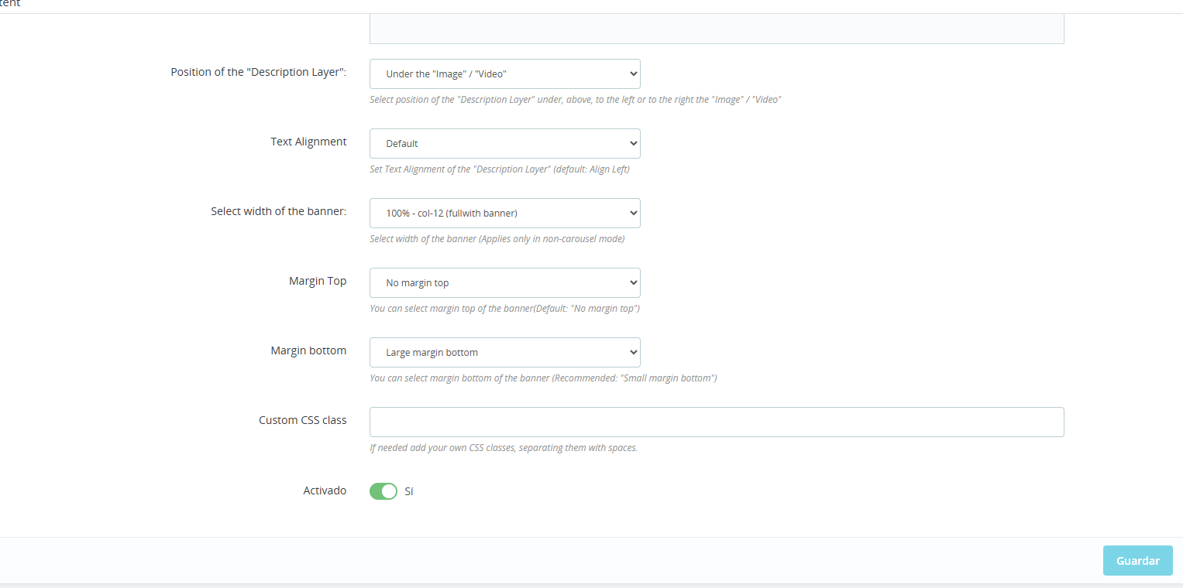Click the Guardar button

[x=1137, y=561]
